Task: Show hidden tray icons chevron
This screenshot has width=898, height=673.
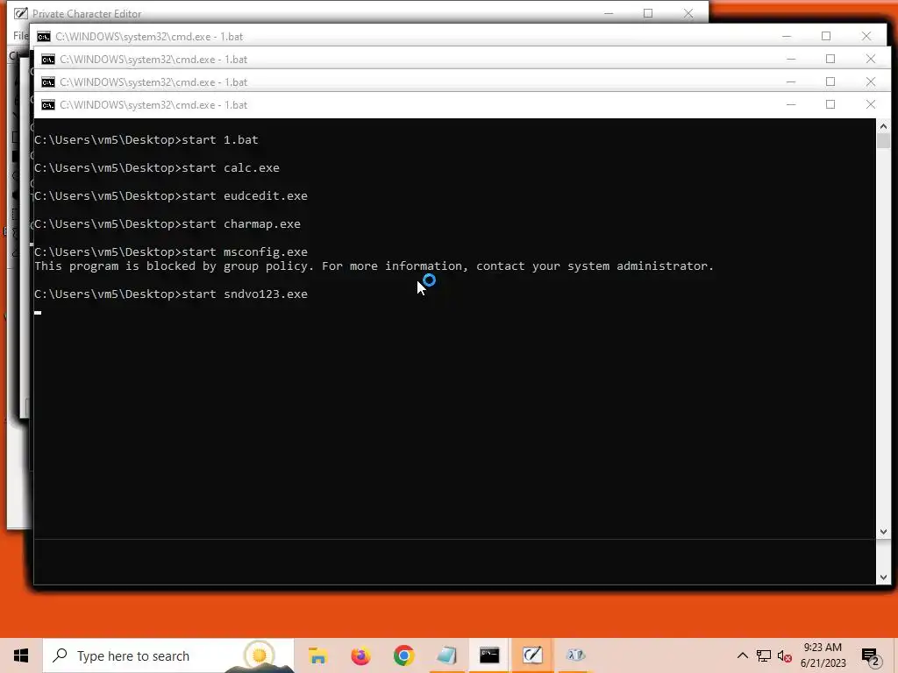Action: point(742,655)
